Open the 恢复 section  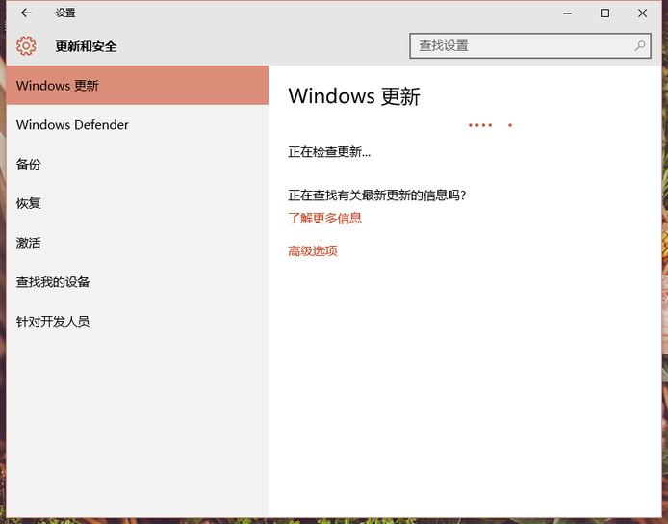(29, 204)
